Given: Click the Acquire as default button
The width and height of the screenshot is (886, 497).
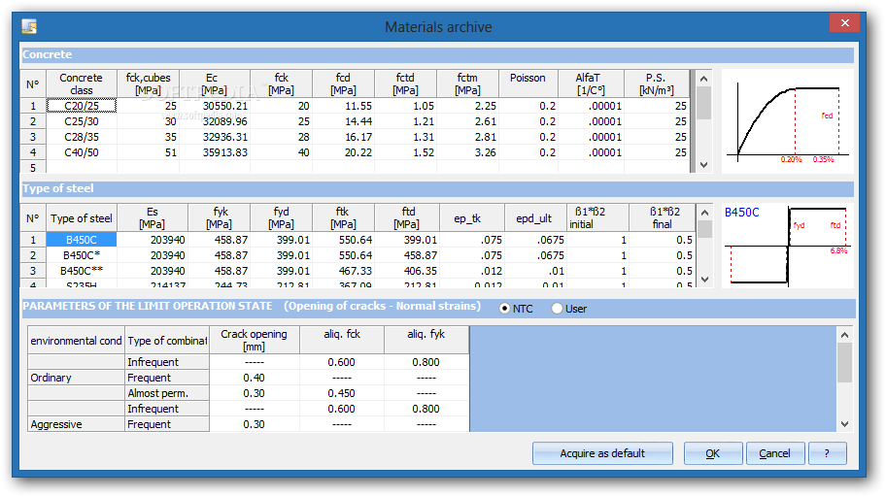Looking at the screenshot, I should tap(602, 453).
